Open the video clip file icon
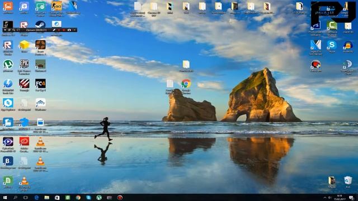 [40, 122]
